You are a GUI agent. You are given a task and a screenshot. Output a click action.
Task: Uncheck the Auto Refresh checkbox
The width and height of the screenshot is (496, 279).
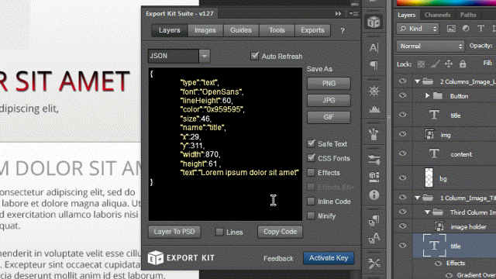click(x=254, y=56)
